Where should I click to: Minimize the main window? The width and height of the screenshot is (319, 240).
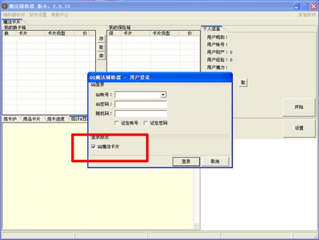pyautogui.click(x=297, y=6)
